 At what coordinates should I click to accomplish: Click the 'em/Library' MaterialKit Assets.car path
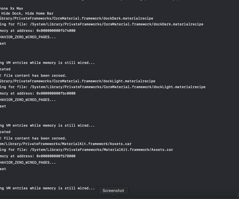click(66, 144)
